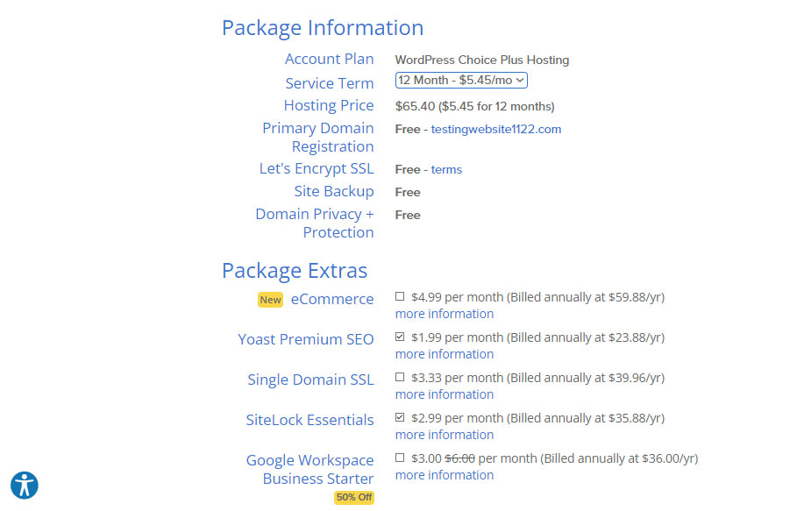The image size is (790, 511).
Task: Open the testingwebsite1122.com link
Action: click(495, 130)
